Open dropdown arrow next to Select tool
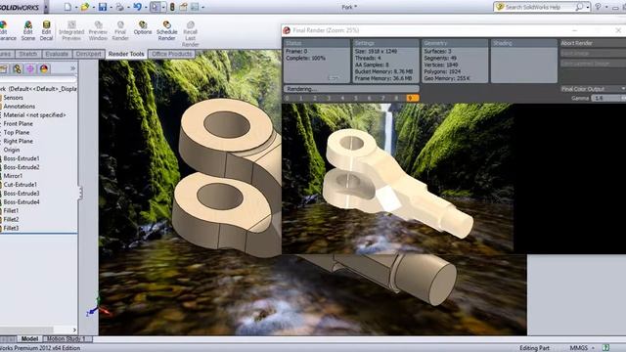The height and width of the screenshot is (352, 626). click(x=163, y=7)
